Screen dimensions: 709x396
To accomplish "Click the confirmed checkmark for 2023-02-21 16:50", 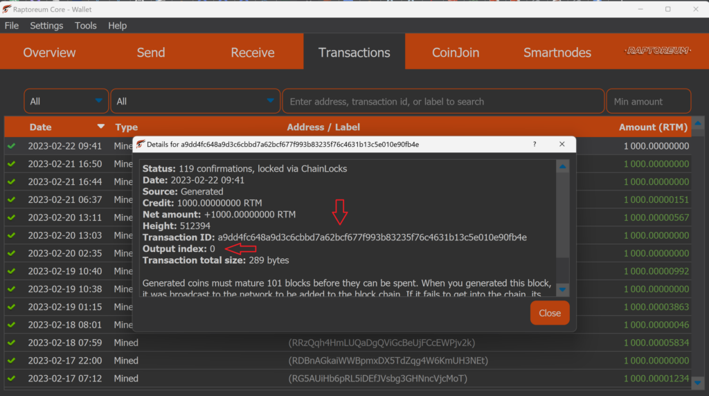I will pyautogui.click(x=11, y=163).
